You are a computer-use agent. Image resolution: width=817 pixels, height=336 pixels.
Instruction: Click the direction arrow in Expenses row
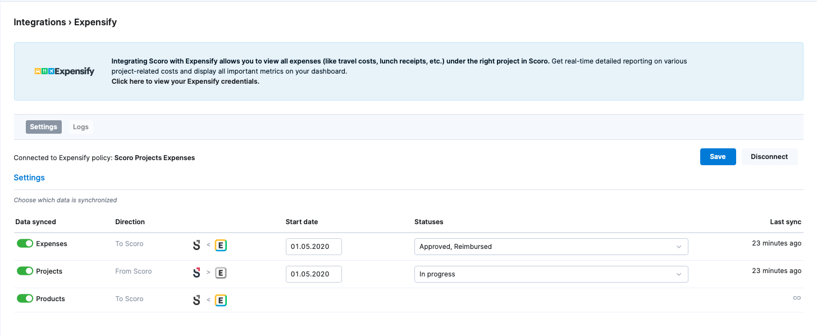point(208,245)
